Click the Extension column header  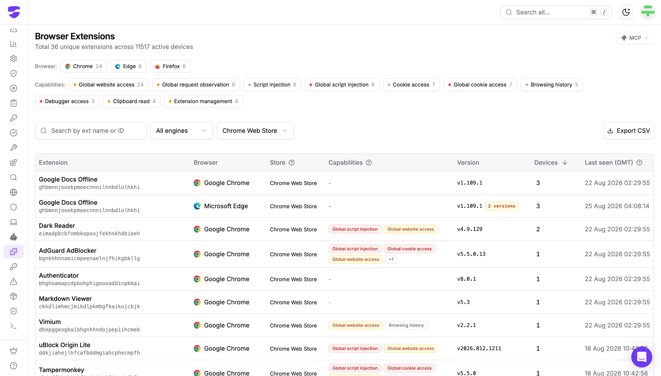(53, 163)
